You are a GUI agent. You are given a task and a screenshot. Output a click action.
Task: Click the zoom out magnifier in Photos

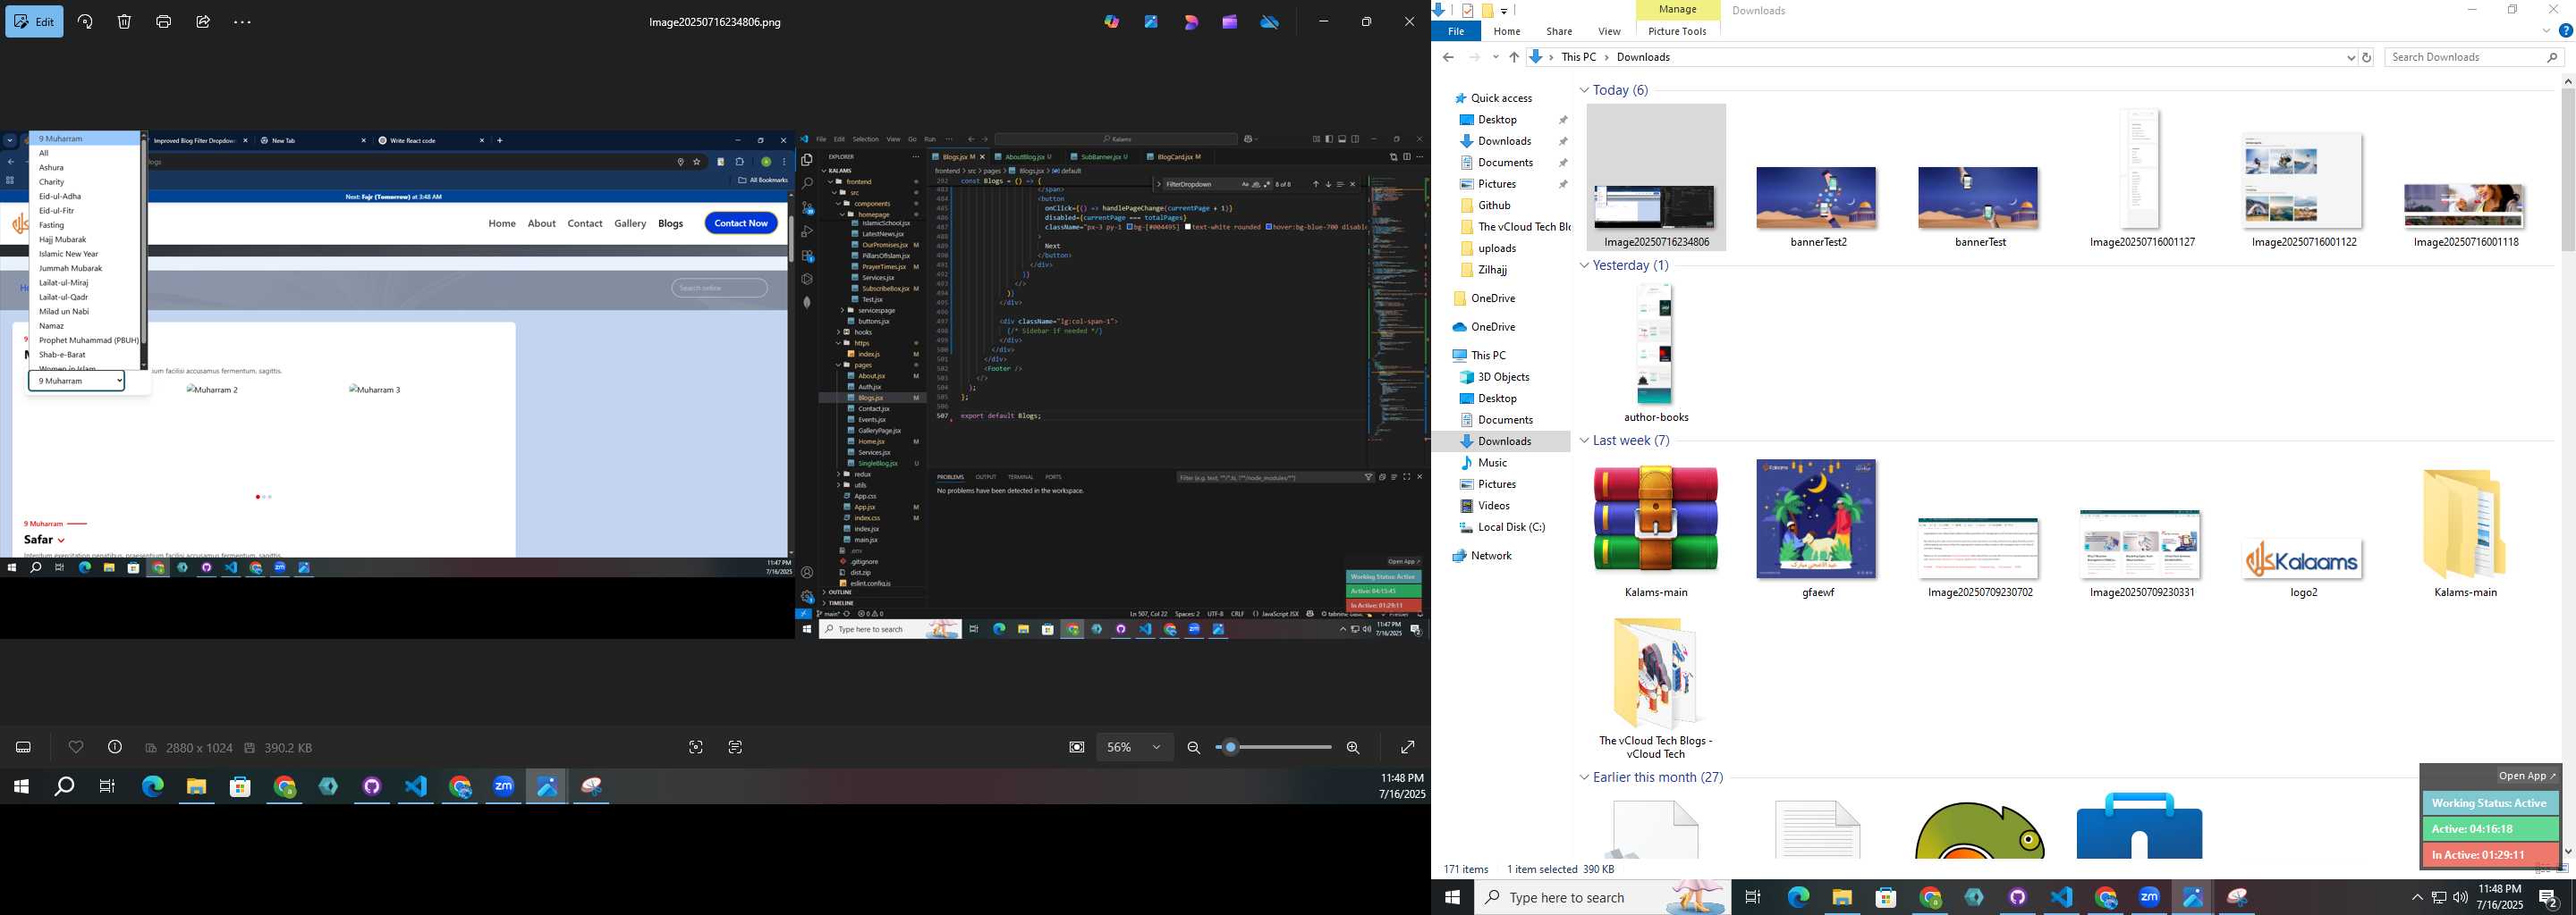click(1193, 747)
